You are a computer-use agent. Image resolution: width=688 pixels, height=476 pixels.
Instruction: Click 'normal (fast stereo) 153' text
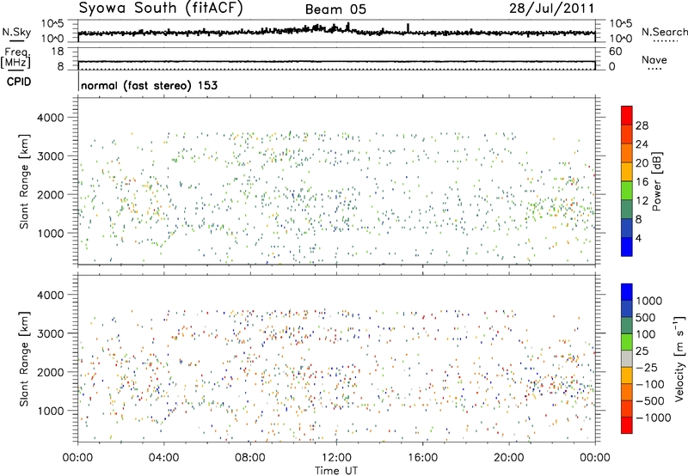(149, 86)
